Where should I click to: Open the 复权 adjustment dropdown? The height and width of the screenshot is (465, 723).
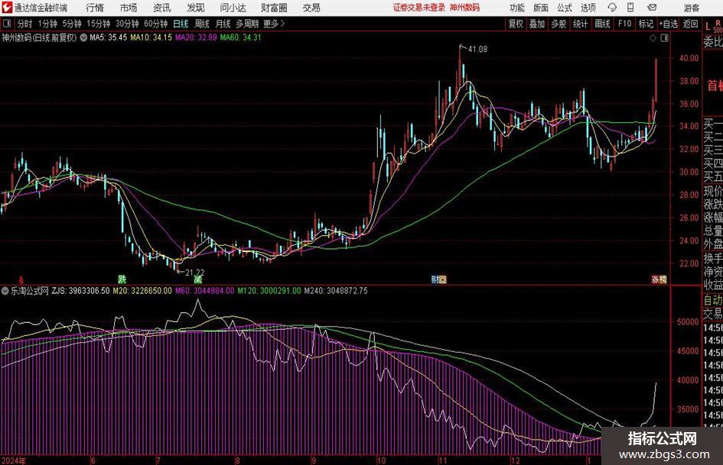coord(515,24)
